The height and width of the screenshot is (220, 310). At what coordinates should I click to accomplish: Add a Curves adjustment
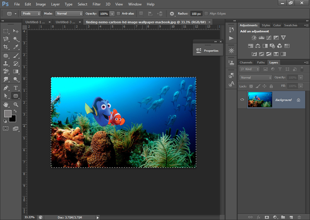[x=269, y=37]
